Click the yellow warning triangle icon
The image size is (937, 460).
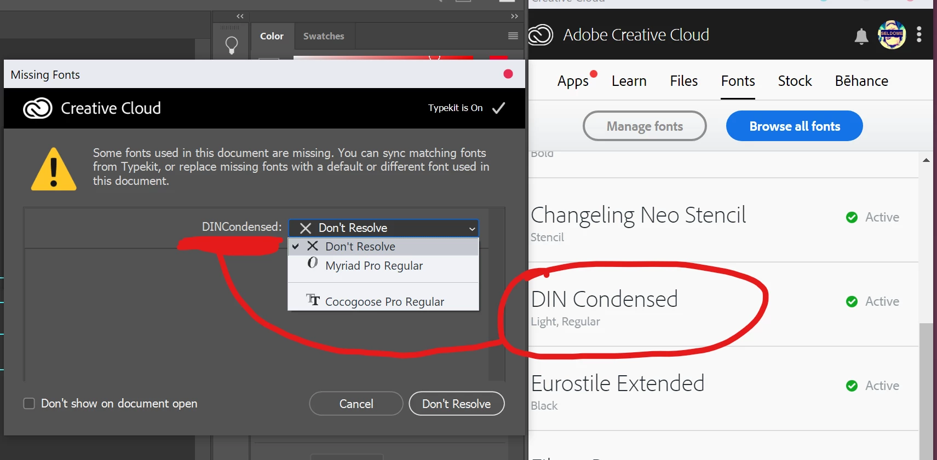tap(54, 169)
